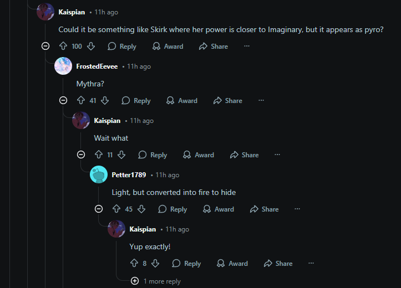401x288 pixels.
Task: Downvote Kaispian's top Skirk comment
Action: pos(91,47)
